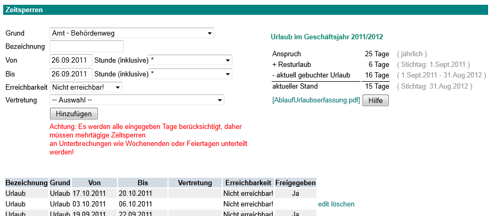Viewport: 495px width, 216px height.
Task: Click the Bezeichnung column header
Action: coord(26,183)
